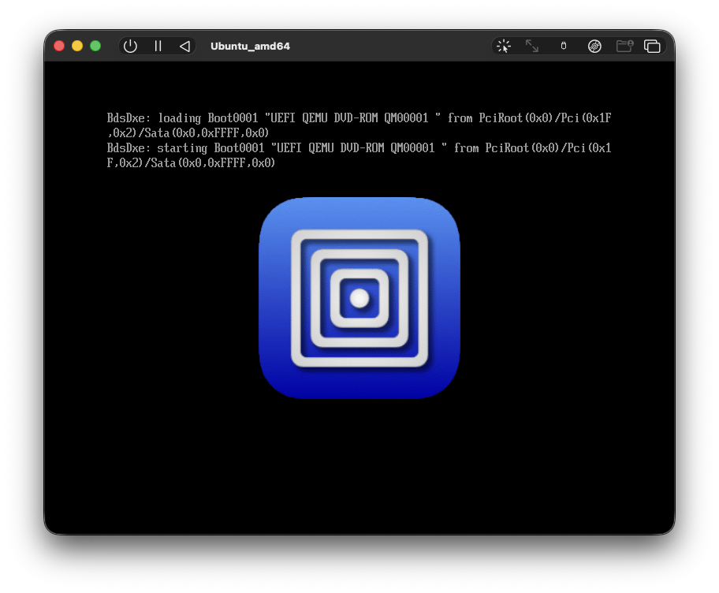Screen dimensions: 719x593
Task: Minimize the window using yellow button
Action: [77, 46]
